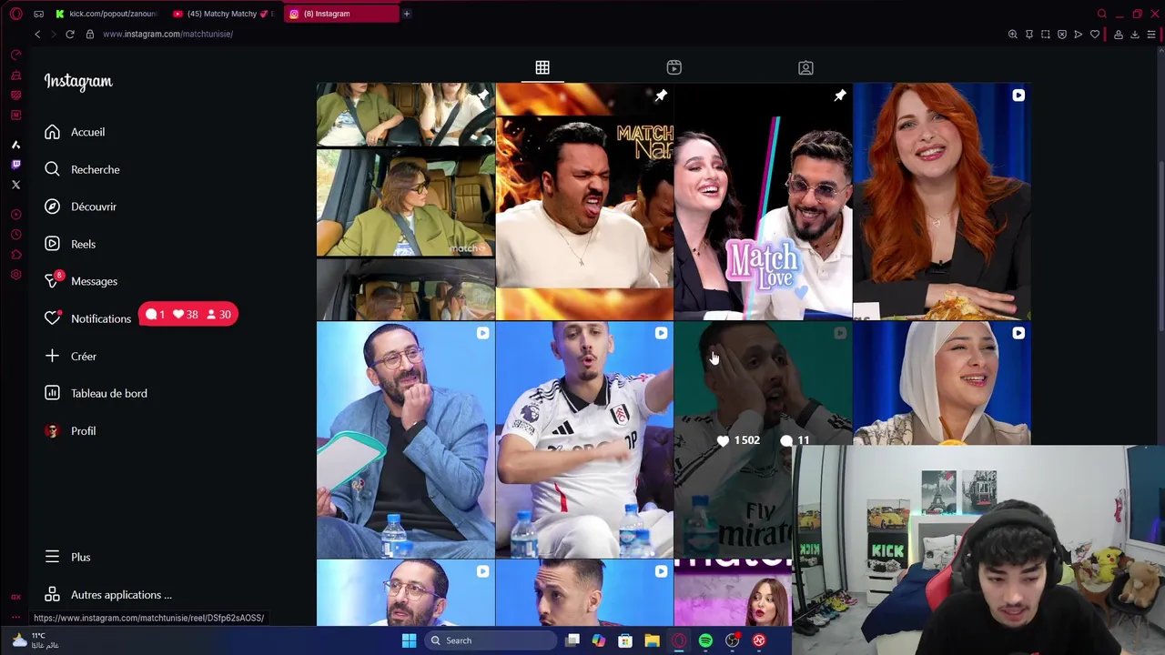Open the Tableau de bord icon
The image size is (1165, 655).
(x=53, y=393)
